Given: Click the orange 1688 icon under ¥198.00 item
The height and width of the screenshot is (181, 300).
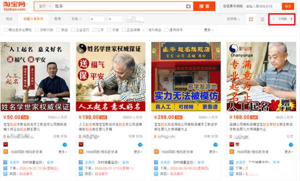Looking at the screenshot, I should [x=81, y=151].
